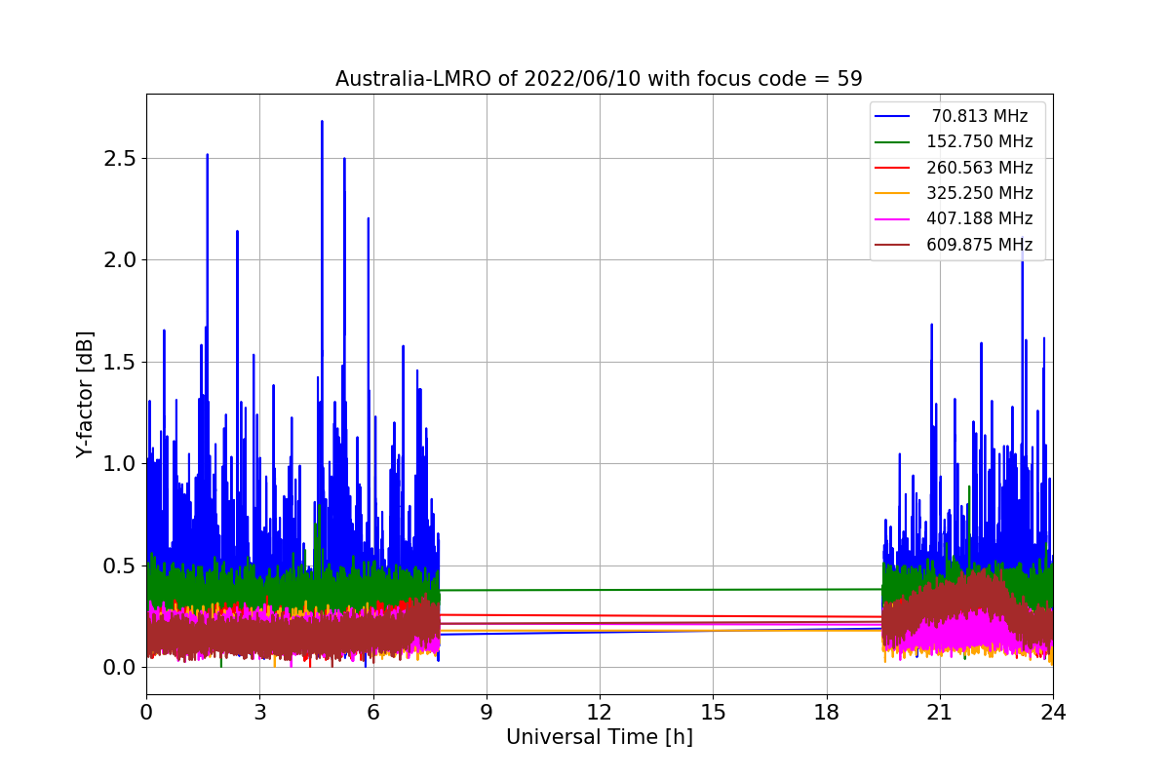Viewport: 1170px width, 780px height.
Task: Click the 1.5 y-axis tick label
Action: [x=121, y=362]
